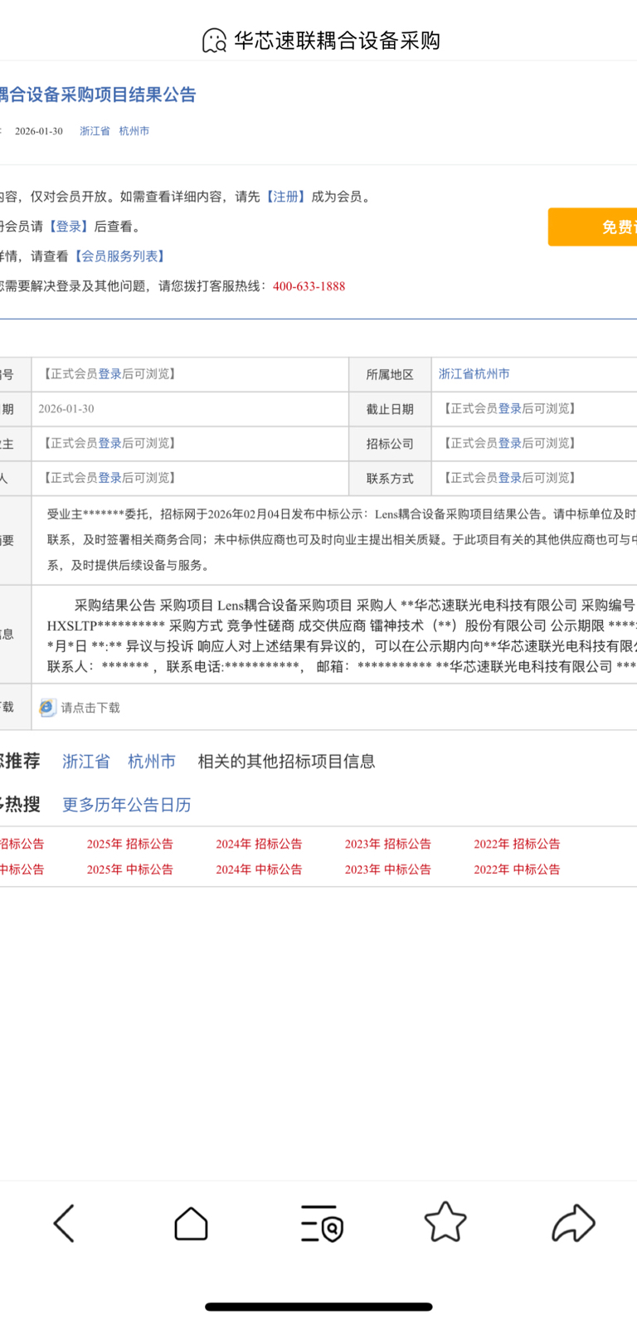Click 浙江省 link under the title

click(95, 131)
